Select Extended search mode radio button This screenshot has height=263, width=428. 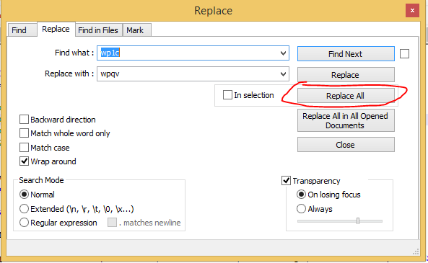[x=24, y=209]
